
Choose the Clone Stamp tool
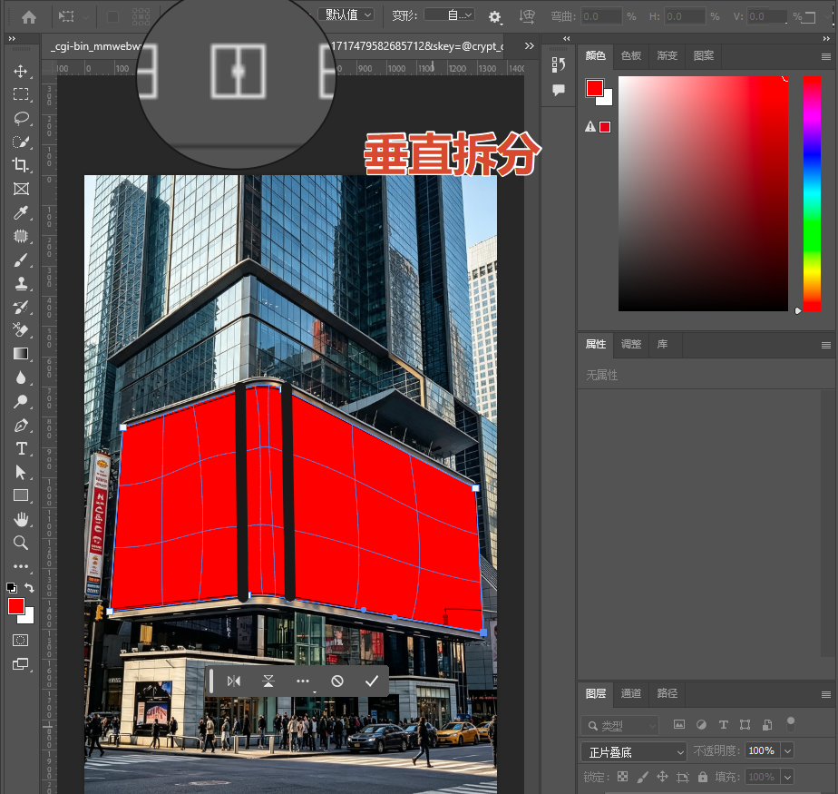point(21,283)
